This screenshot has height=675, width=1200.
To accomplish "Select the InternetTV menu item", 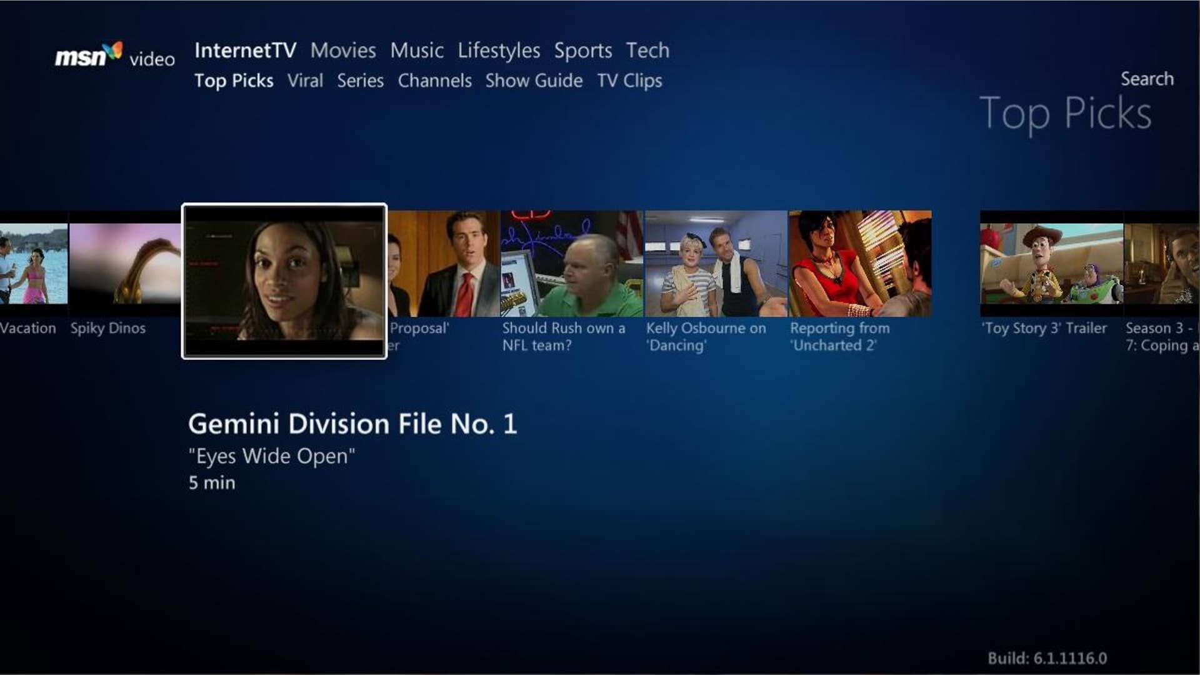I will 246,50.
